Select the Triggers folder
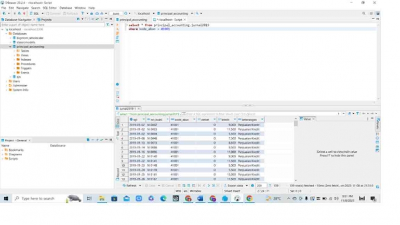Image resolution: width=400 pixels, height=225 pixels. (26, 69)
